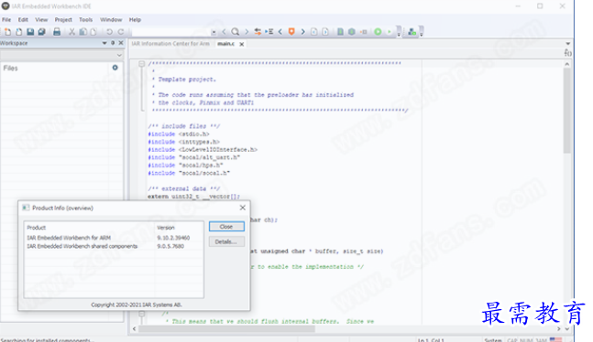This screenshot has height=342, width=593.
Task: Dismiss Product Info dialog with X
Action: pyautogui.click(x=242, y=208)
